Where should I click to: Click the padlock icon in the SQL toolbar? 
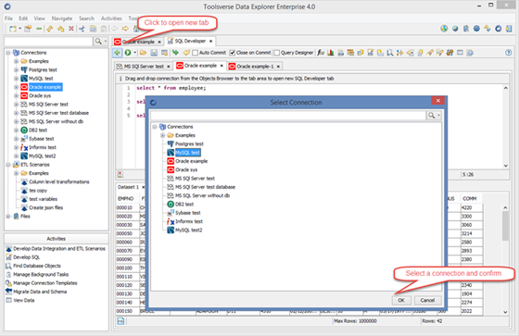420,53
